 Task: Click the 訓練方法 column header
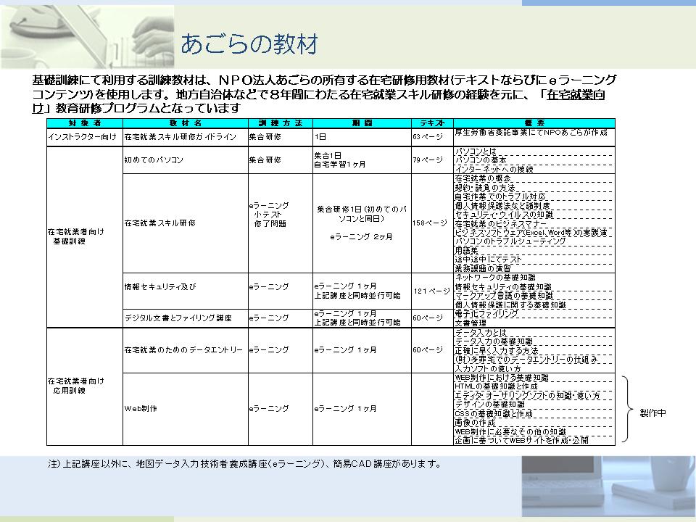pos(281,123)
